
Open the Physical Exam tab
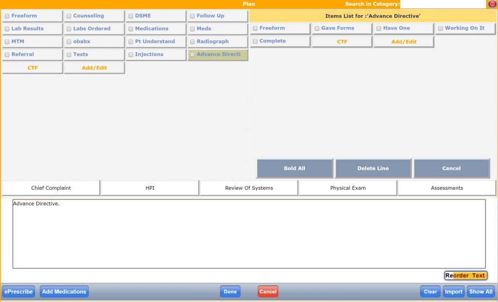348,188
